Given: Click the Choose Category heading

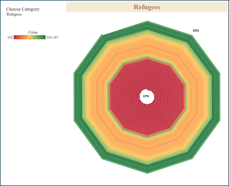Looking at the screenshot, I should tap(23, 9).
